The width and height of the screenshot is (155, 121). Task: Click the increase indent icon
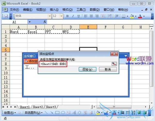(x=117, y=16)
